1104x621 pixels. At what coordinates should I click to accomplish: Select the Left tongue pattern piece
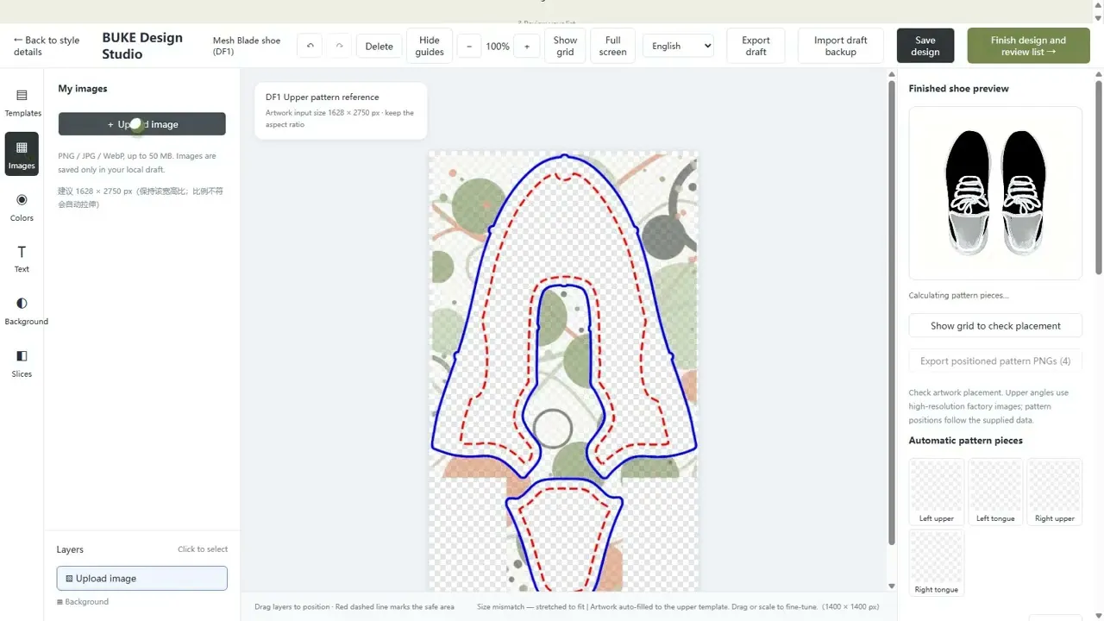pyautogui.click(x=995, y=492)
